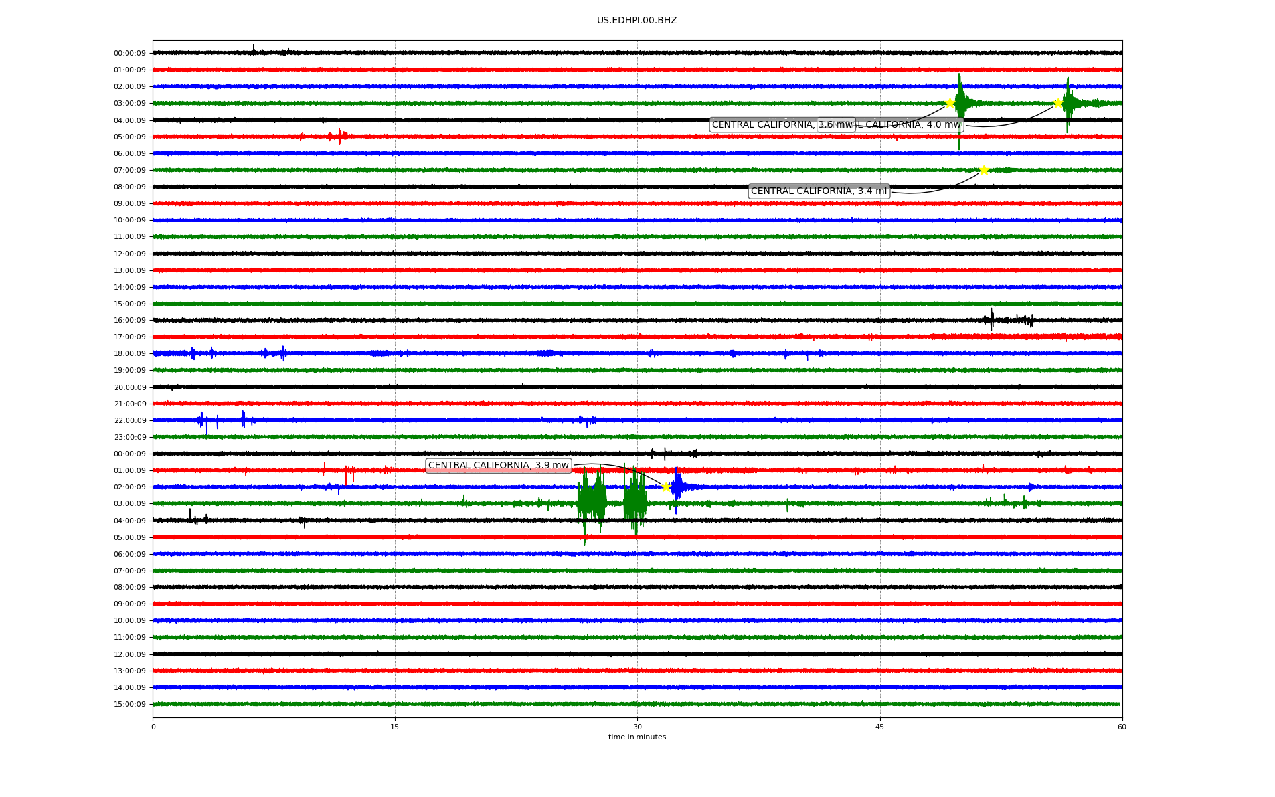Click the 15 tick label on the x-axis
1275x797 pixels.
395,727
